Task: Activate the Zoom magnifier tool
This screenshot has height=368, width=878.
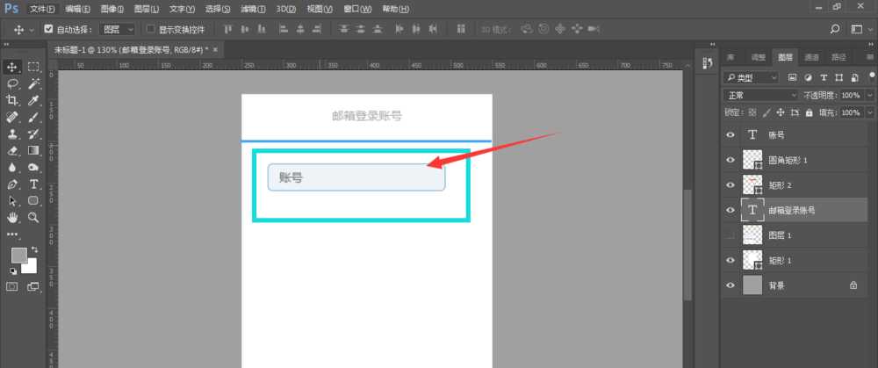Action: click(34, 217)
